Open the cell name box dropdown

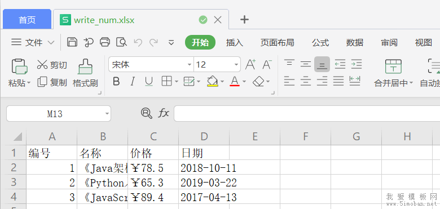tap(107, 114)
